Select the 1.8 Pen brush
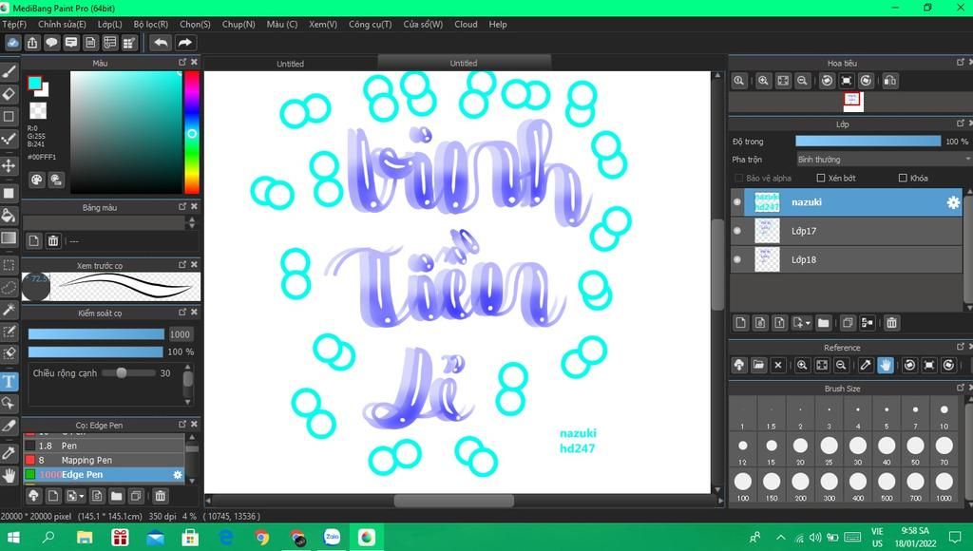 tap(104, 446)
